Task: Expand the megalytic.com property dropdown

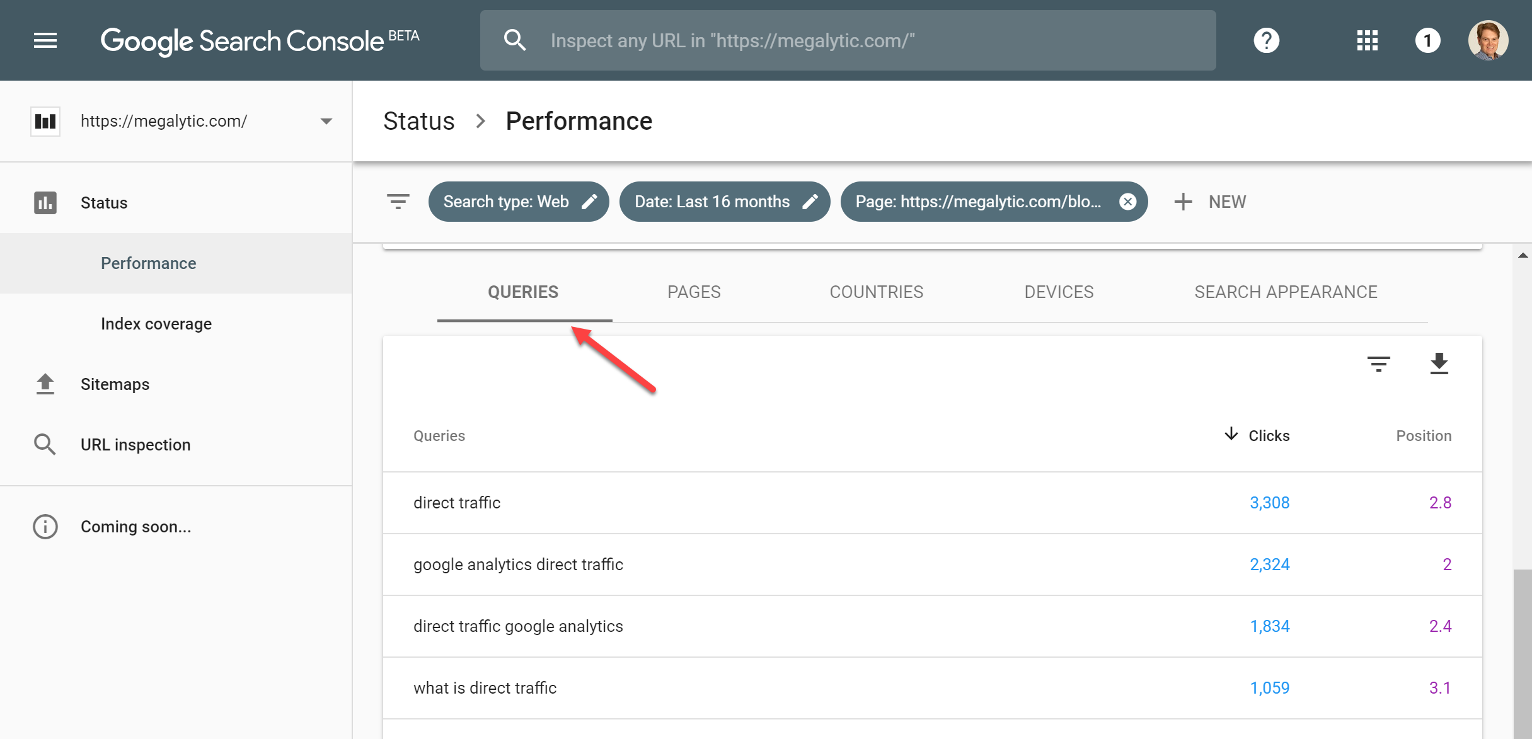Action: coord(326,121)
